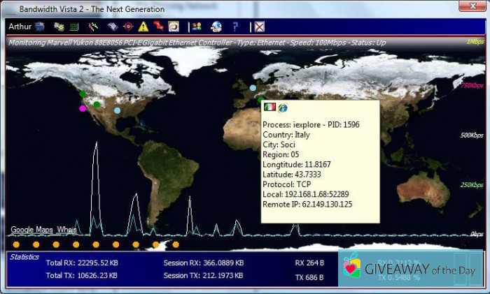Click the red X exit toolbar icon

tap(259, 27)
